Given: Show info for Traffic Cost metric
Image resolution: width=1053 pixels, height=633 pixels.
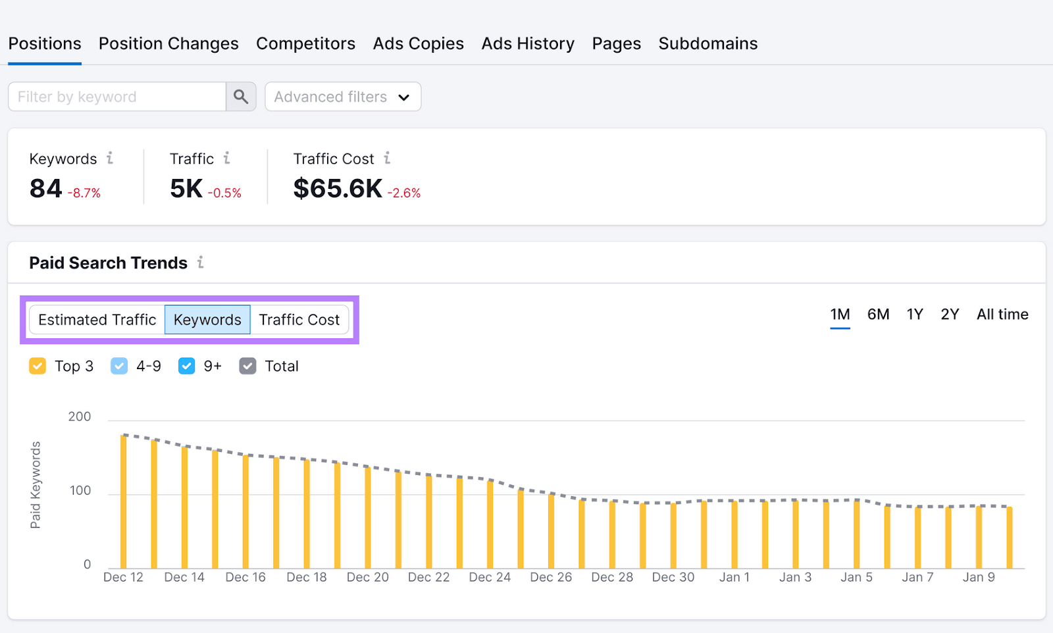Looking at the screenshot, I should 387,158.
